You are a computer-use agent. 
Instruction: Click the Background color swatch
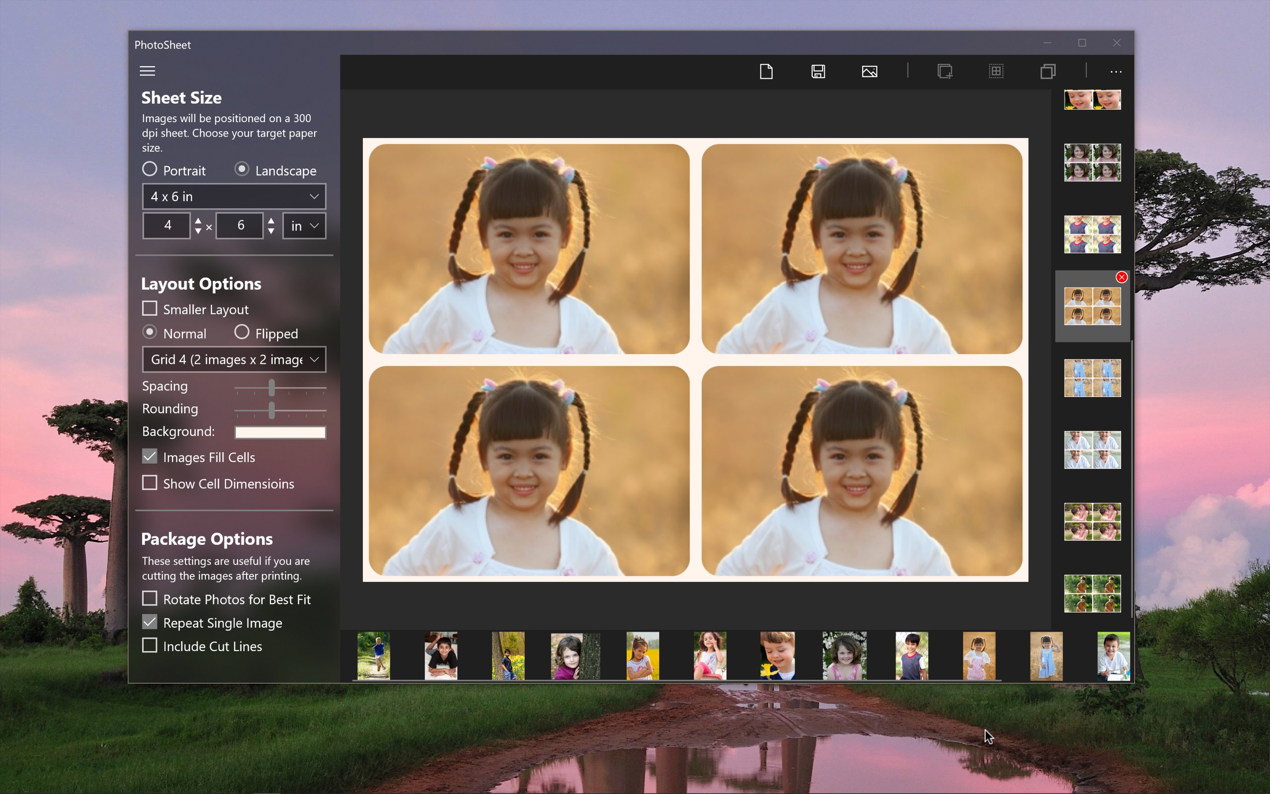pyautogui.click(x=280, y=432)
